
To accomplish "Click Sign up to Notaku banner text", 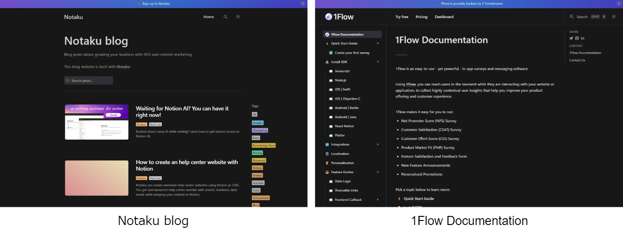I will [x=156, y=3].
